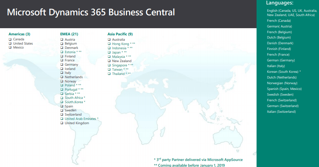319x167 pixels.
Task: Tick the square bullet beside Mexico
Action: 10,47
